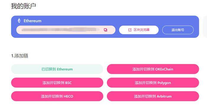This screenshot has width=207, height=108.
Task: Click the external-link icon beside 区块浏览器
Action: 130,30
